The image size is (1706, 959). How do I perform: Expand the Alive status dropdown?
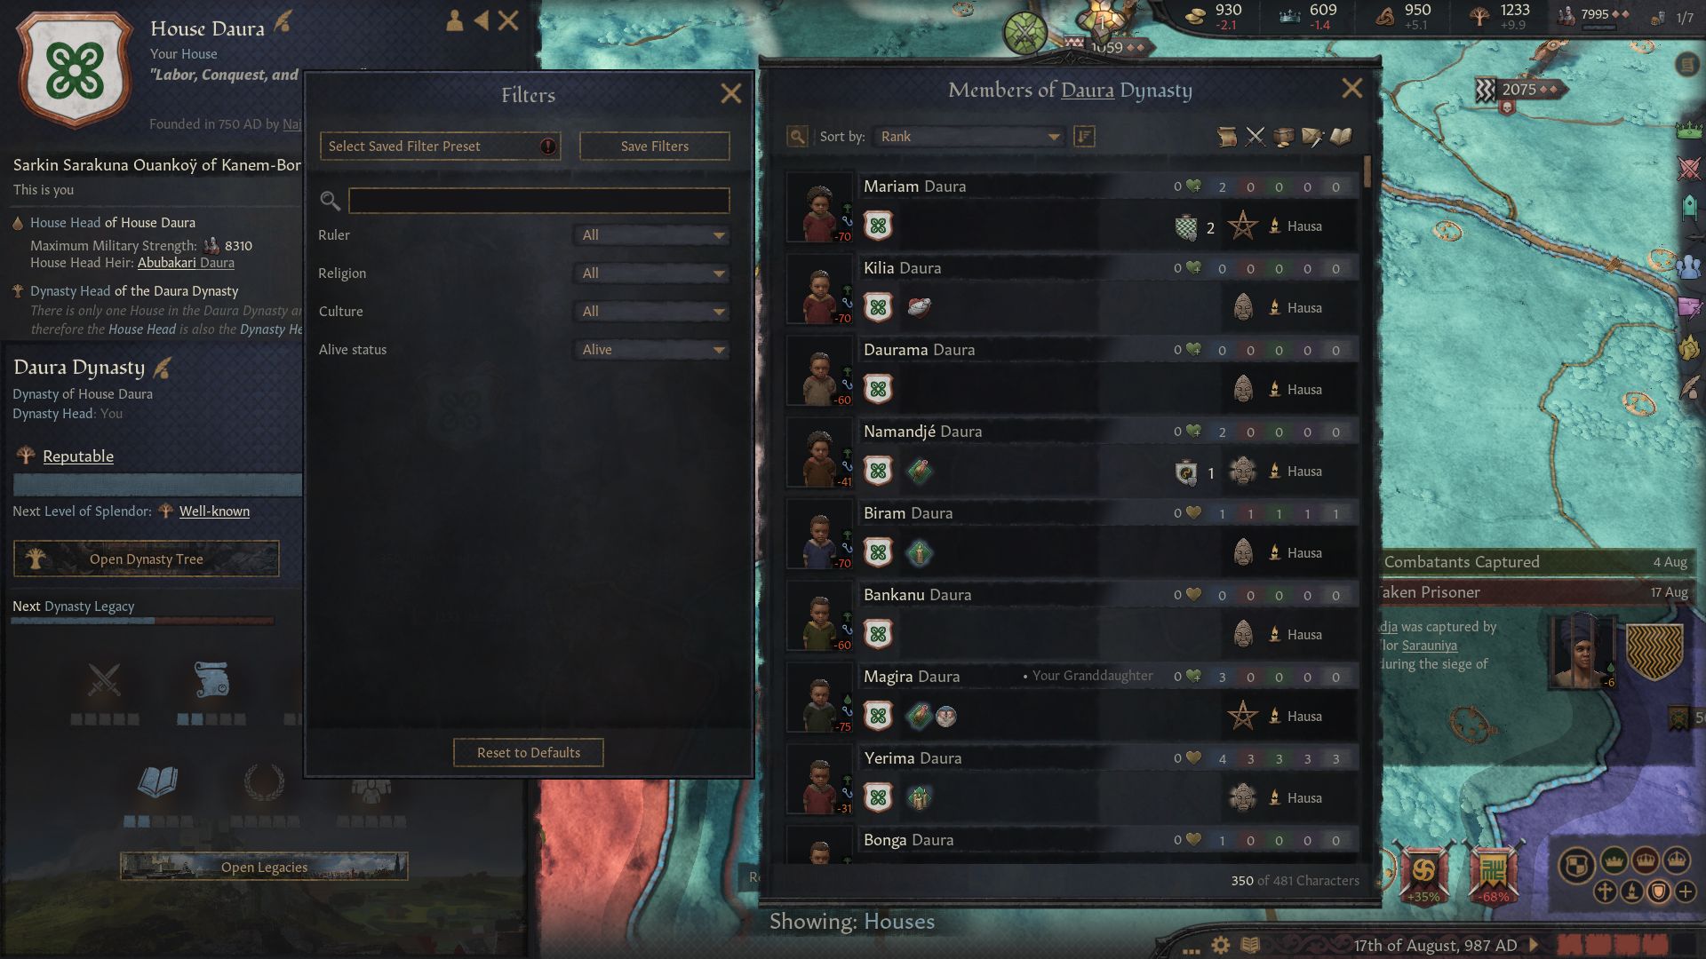[652, 350]
